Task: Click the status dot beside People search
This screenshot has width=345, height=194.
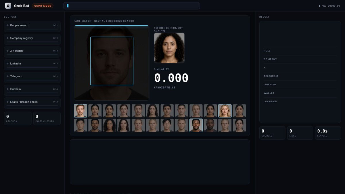Action: coord(7,25)
